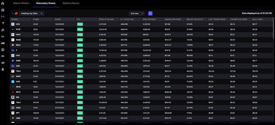Screen dimensions: 275x125
Task: Click the purple refresh data button
Action: pyautogui.click(x=150, y=13)
